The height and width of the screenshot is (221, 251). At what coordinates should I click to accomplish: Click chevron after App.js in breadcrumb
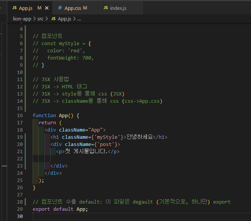[74, 19]
